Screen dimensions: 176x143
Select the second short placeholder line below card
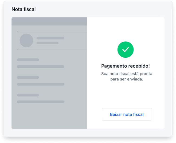click(x=28, y=77)
